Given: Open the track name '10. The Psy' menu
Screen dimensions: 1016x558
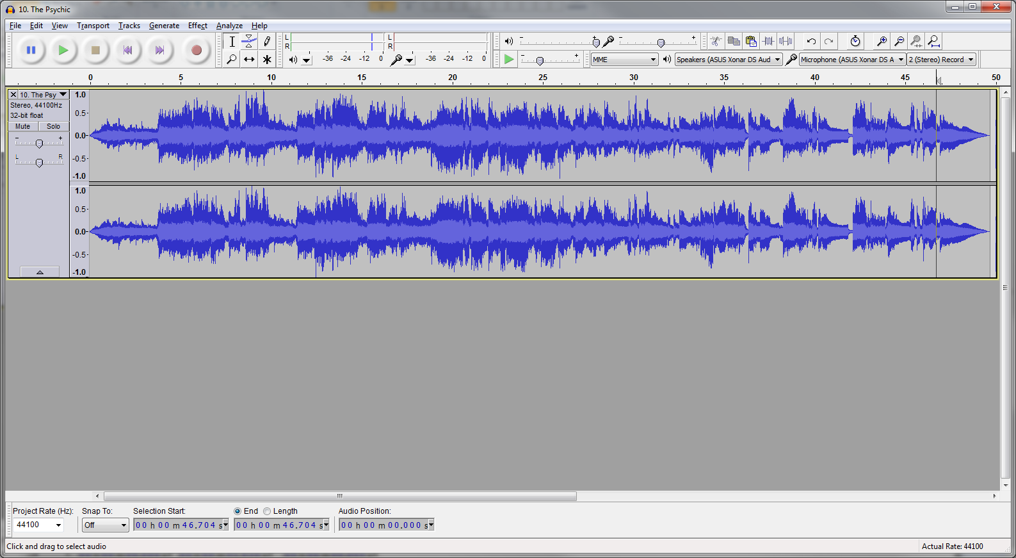Looking at the screenshot, I should [x=43, y=95].
